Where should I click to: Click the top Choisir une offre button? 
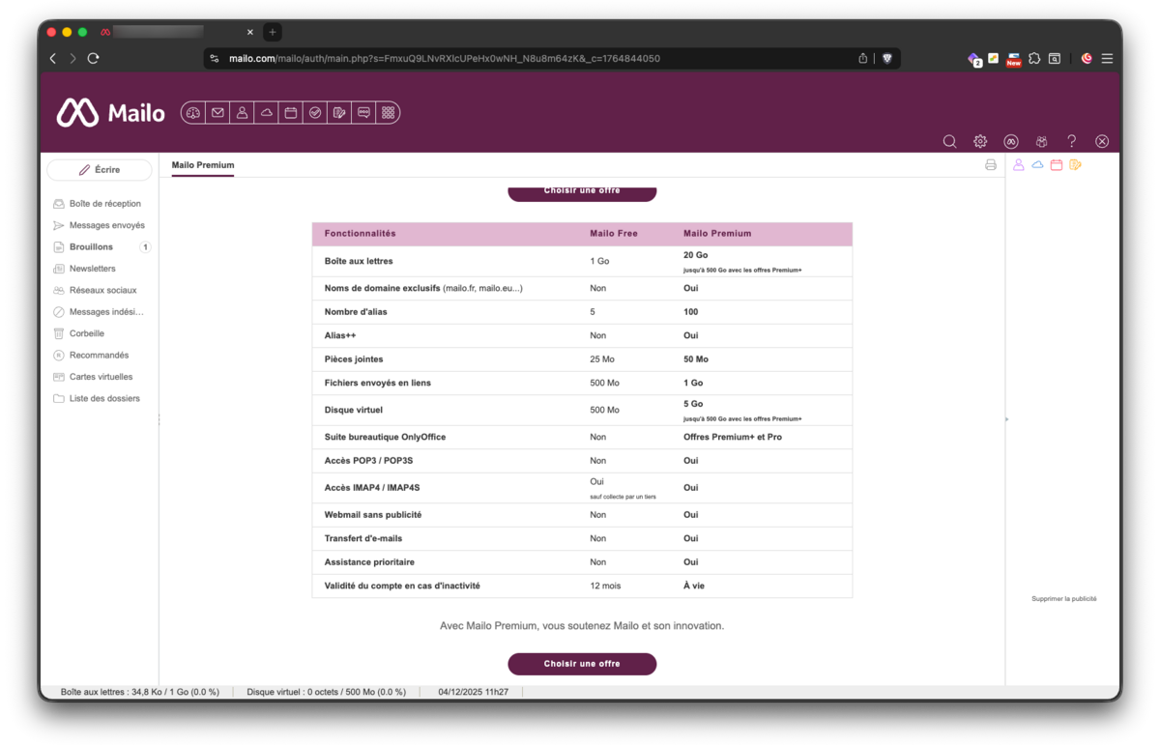click(582, 192)
